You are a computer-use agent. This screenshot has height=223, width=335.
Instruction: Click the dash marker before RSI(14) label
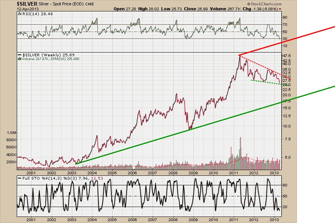pos(19,14)
